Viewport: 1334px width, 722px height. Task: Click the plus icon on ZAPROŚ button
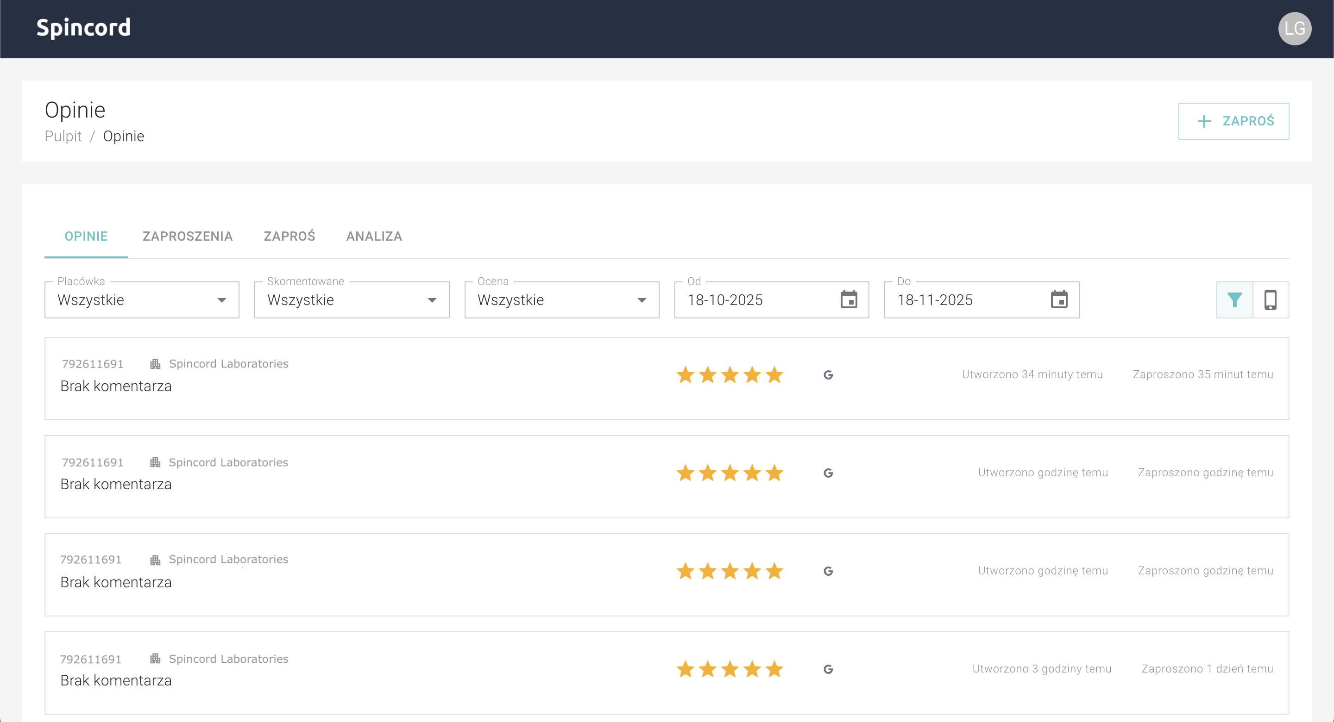pyautogui.click(x=1204, y=121)
